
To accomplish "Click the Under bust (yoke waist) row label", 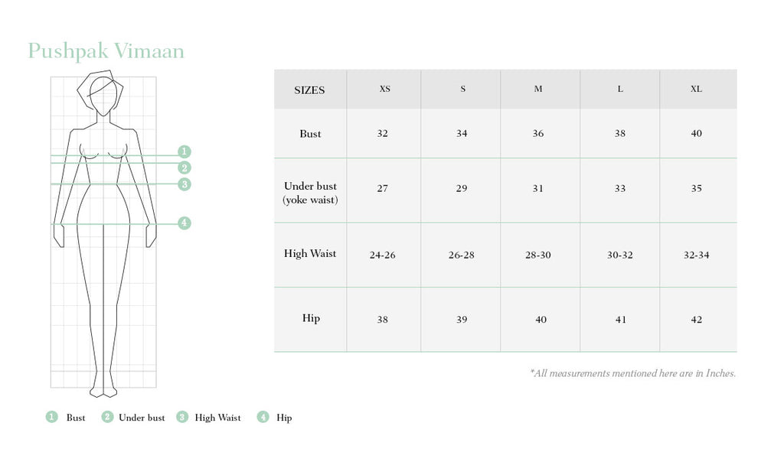I will click(x=310, y=193).
